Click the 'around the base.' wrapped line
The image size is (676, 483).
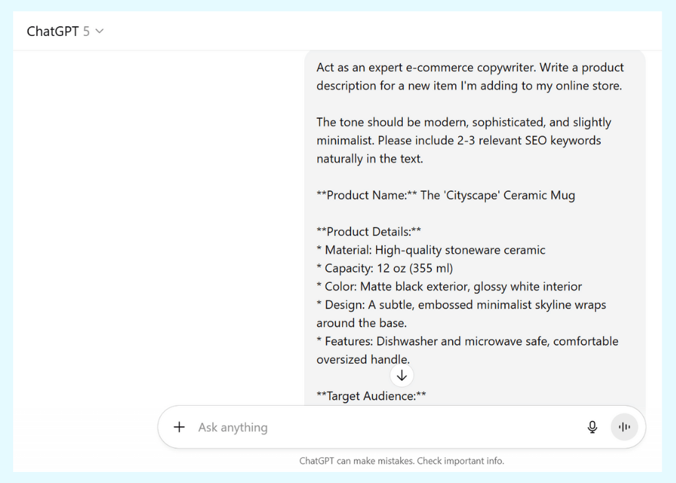362,323
